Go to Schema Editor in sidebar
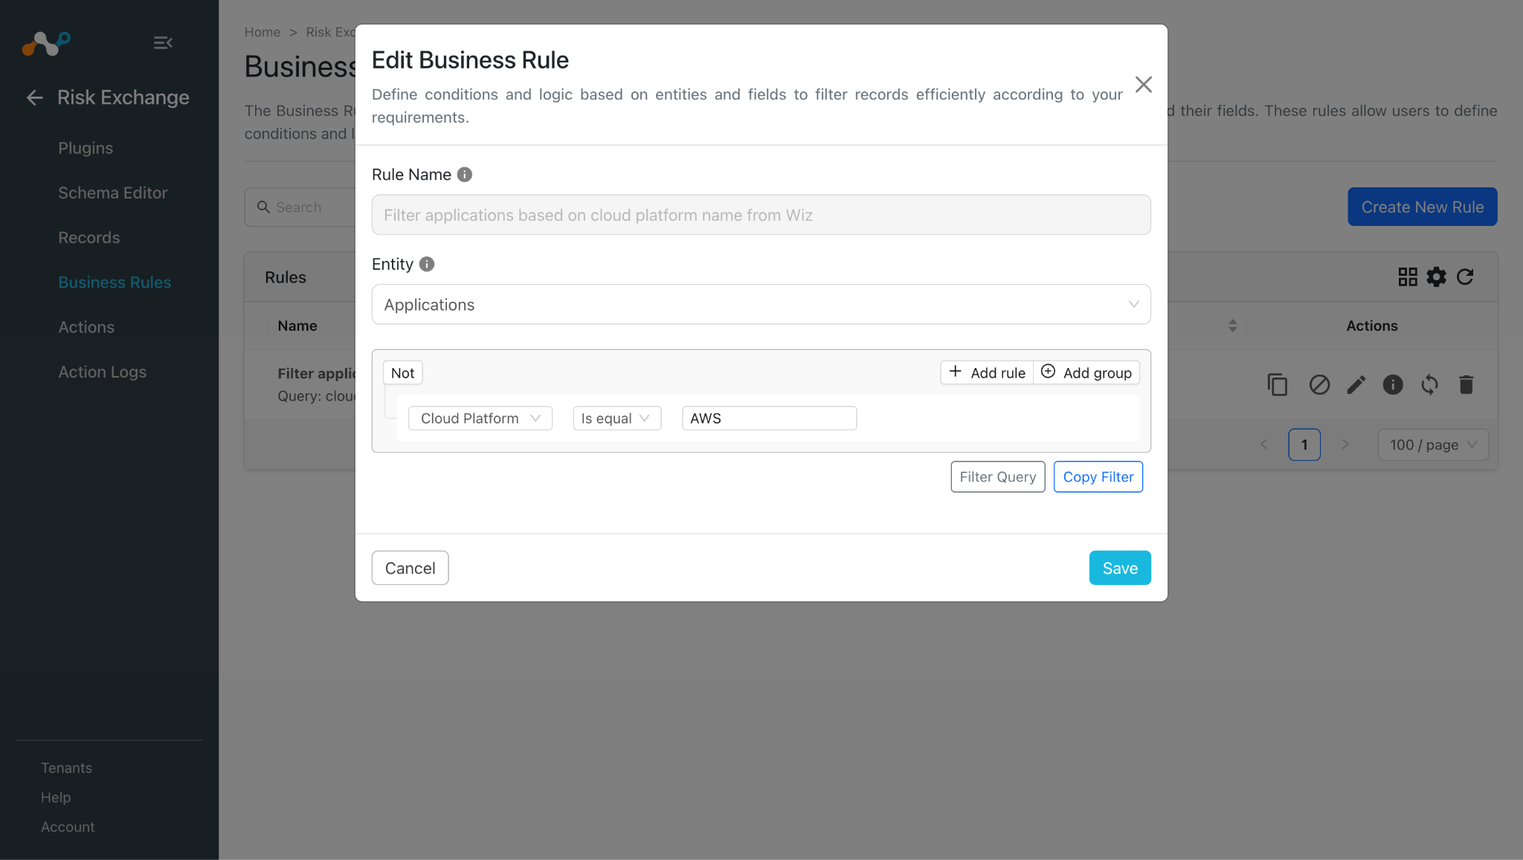The height and width of the screenshot is (860, 1523). click(112, 193)
